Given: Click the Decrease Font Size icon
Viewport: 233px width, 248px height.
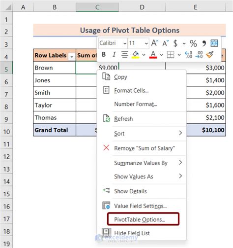Looking at the screenshot, I should point(166,43).
